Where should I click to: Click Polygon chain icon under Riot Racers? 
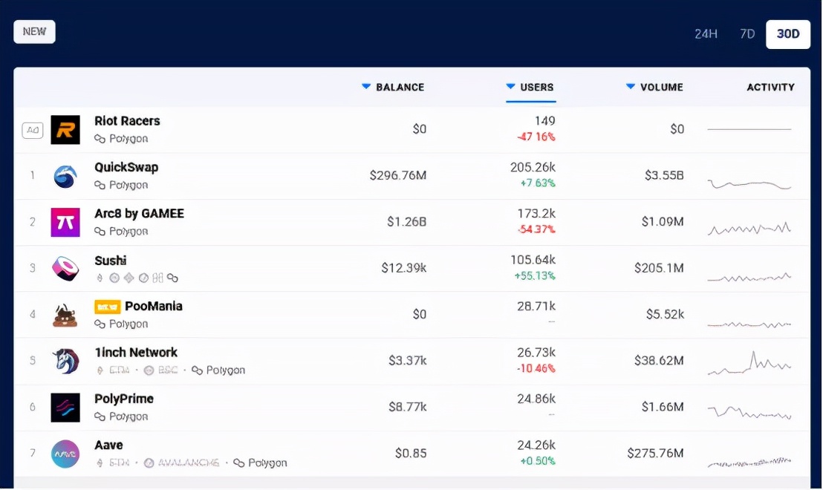tap(100, 139)
